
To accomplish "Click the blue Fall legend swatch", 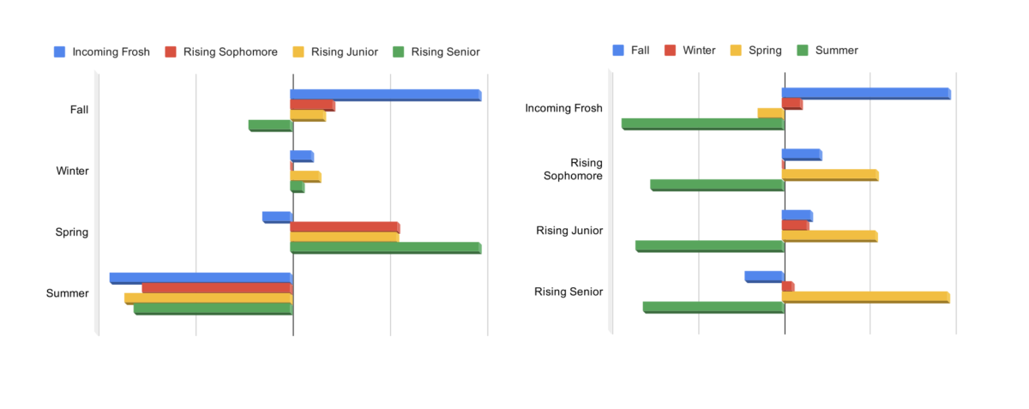I will tap(618, 50).
